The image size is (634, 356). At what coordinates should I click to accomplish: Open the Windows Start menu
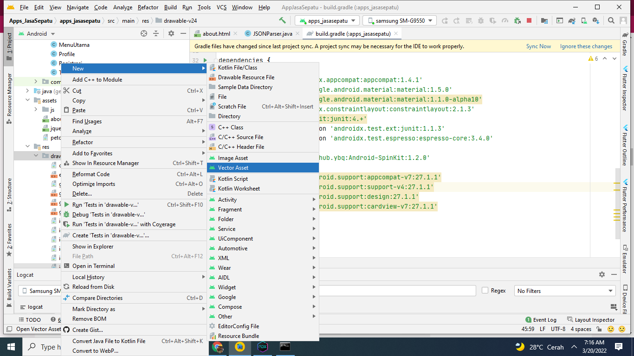point(11,346)
